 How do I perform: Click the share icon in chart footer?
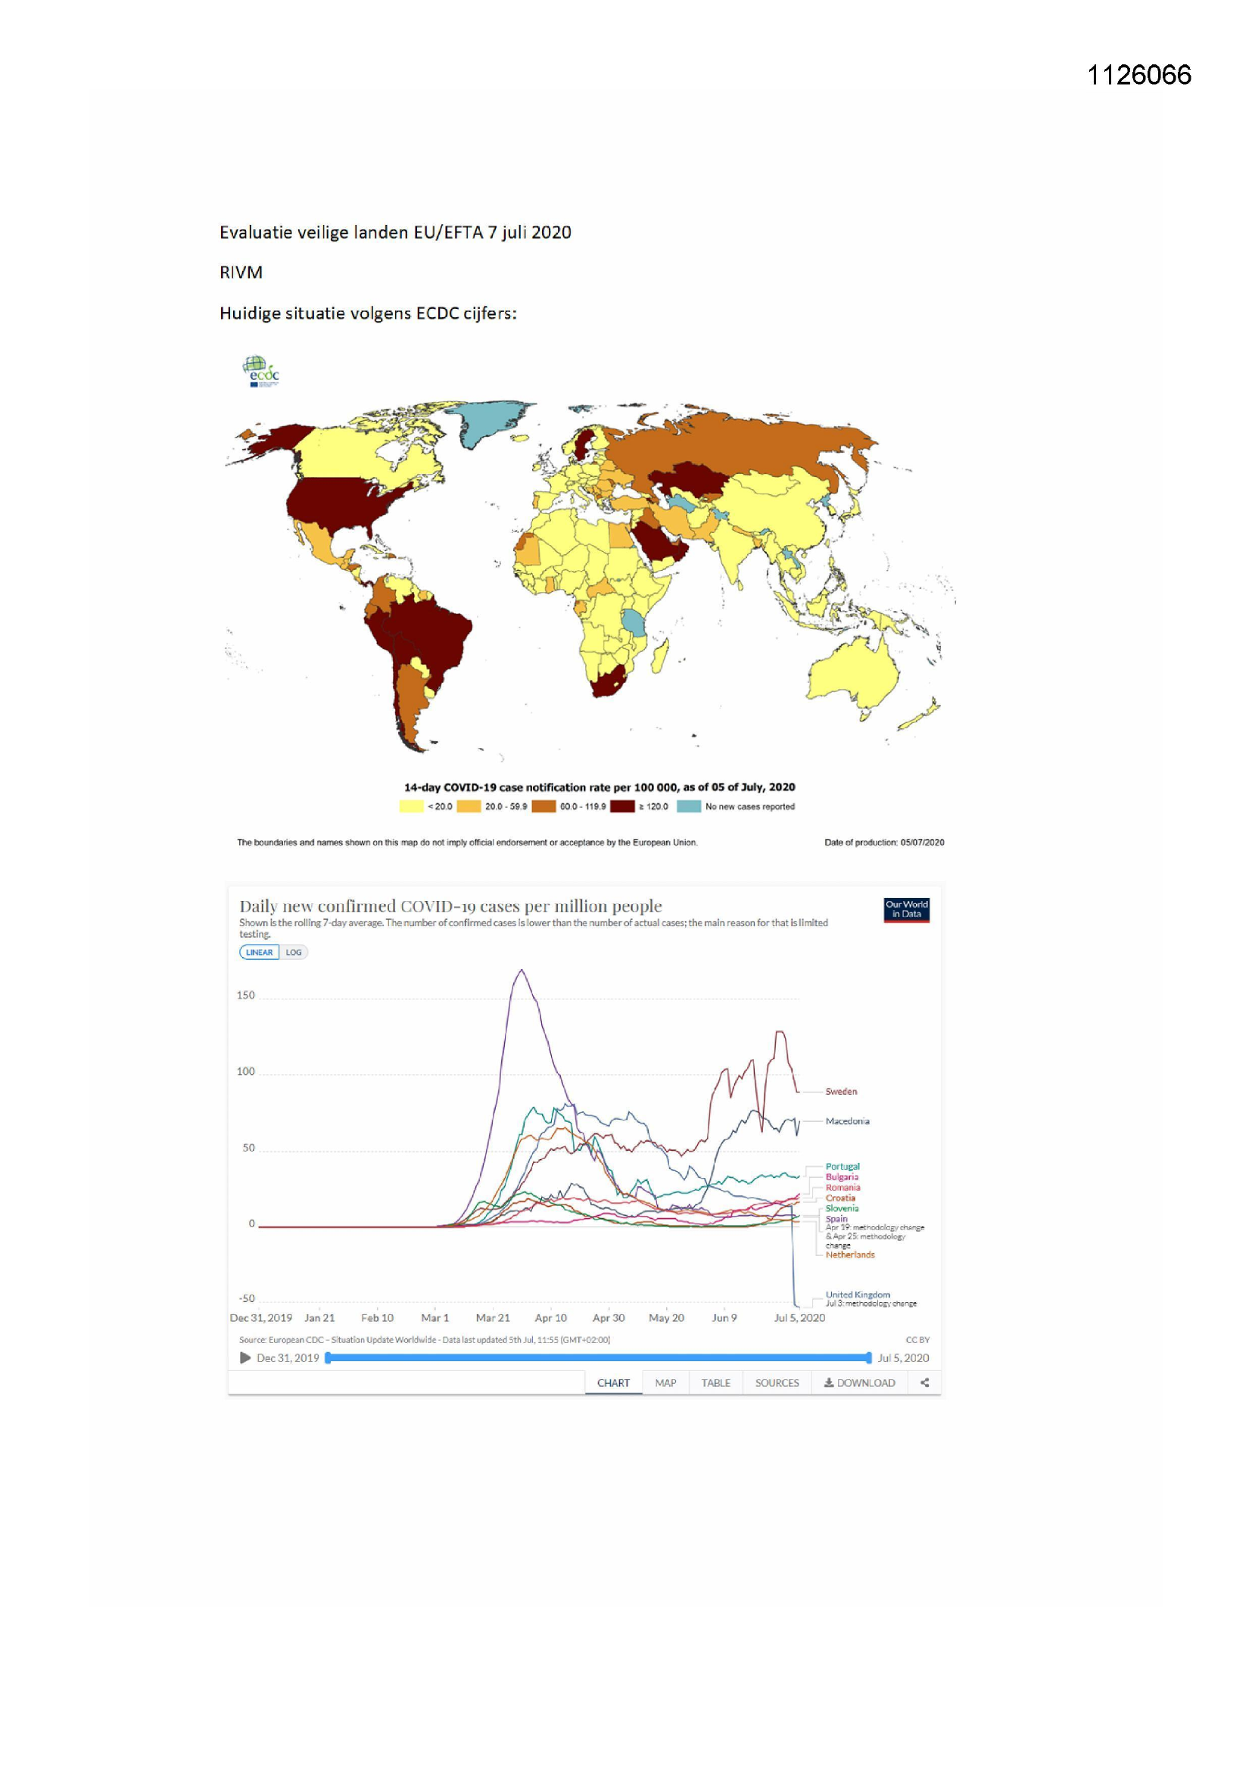[924, 1382]
